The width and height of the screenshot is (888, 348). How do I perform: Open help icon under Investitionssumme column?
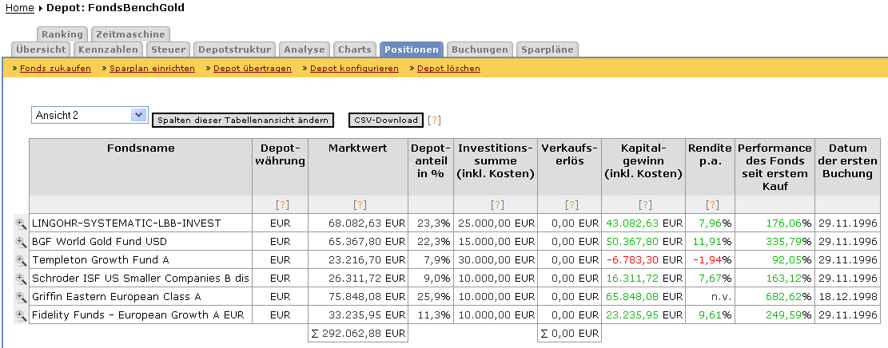coord(497,205)
